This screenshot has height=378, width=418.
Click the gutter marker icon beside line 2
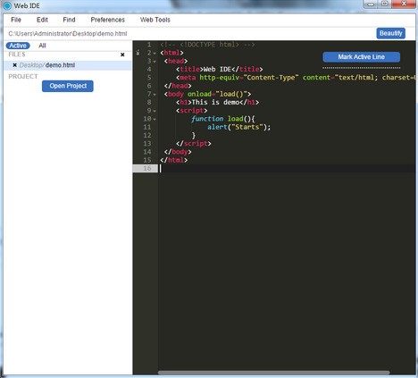pos(138,53)
